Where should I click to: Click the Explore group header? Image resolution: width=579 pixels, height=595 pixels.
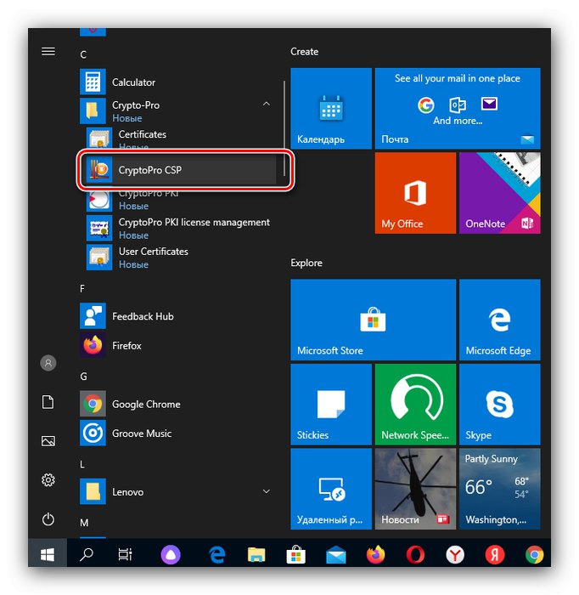306,263
